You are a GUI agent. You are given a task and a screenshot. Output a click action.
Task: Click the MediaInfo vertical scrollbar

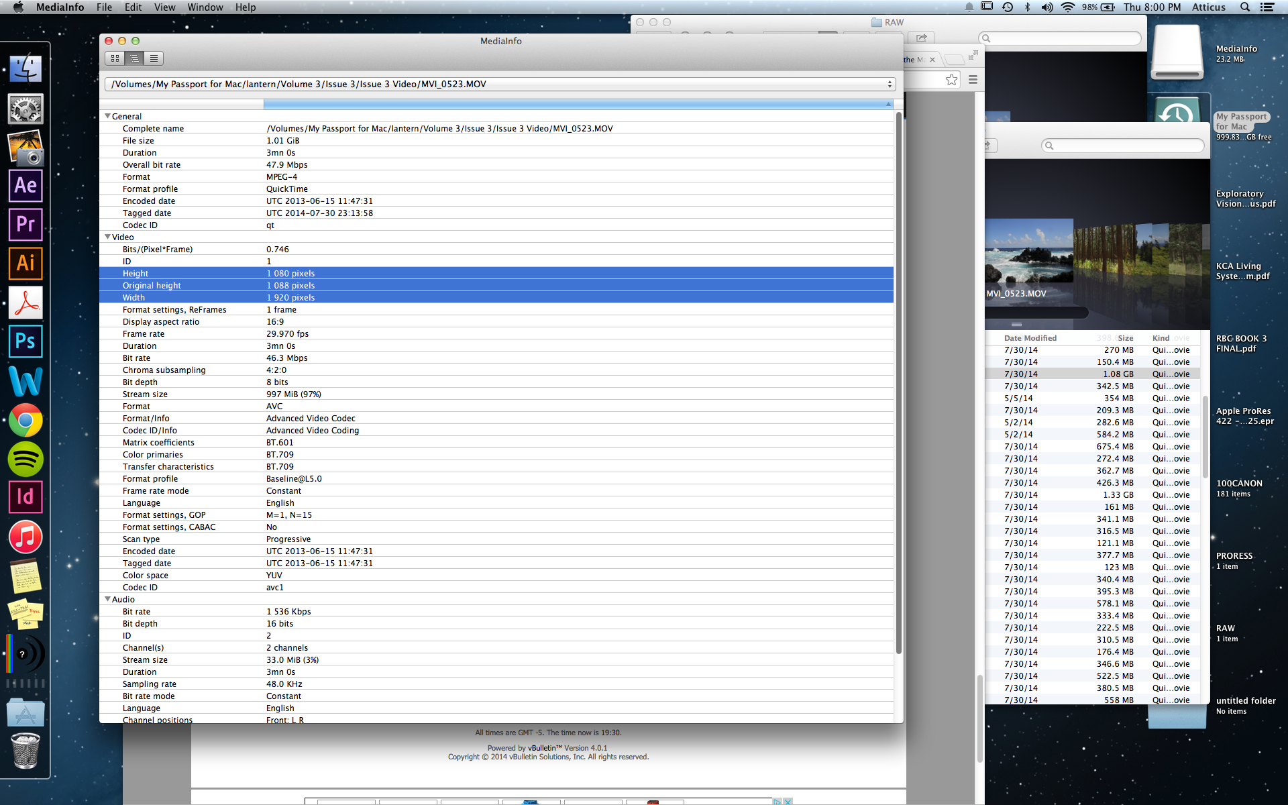point(898,382)
